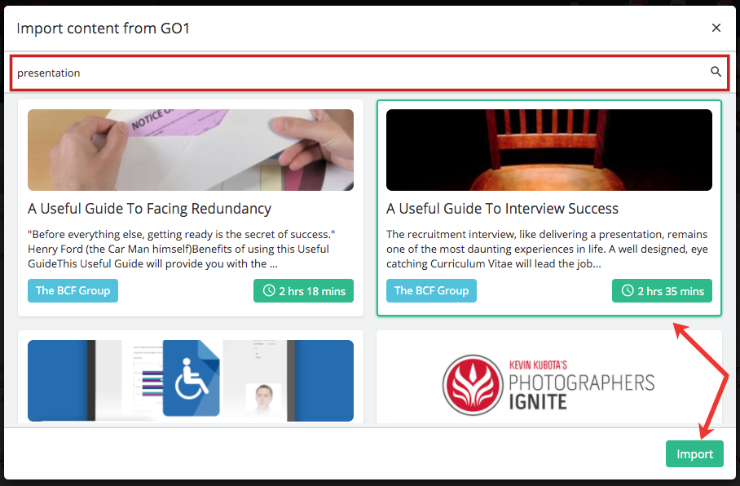Screen dimensions: 740x486
Task: Click the 2 hrs 35 mins duration badge
Action: [662, 290]
